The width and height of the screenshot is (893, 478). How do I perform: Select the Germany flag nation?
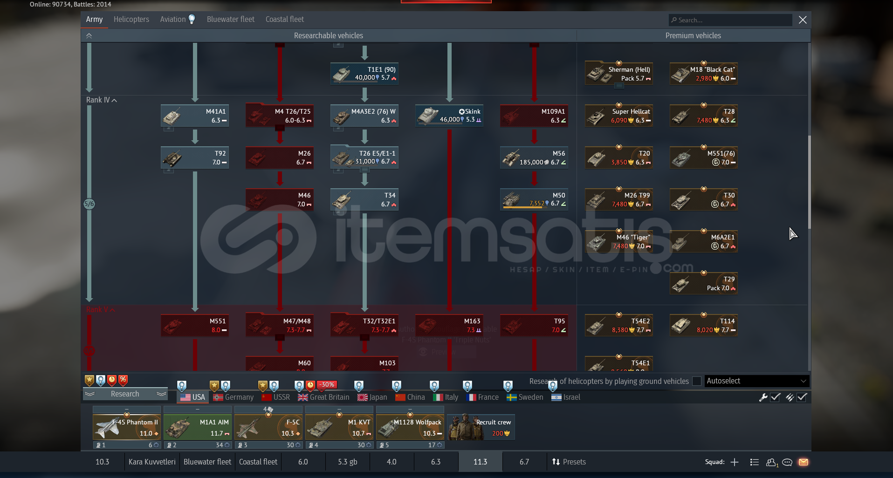pyautogui.click(x=234, y=397)
